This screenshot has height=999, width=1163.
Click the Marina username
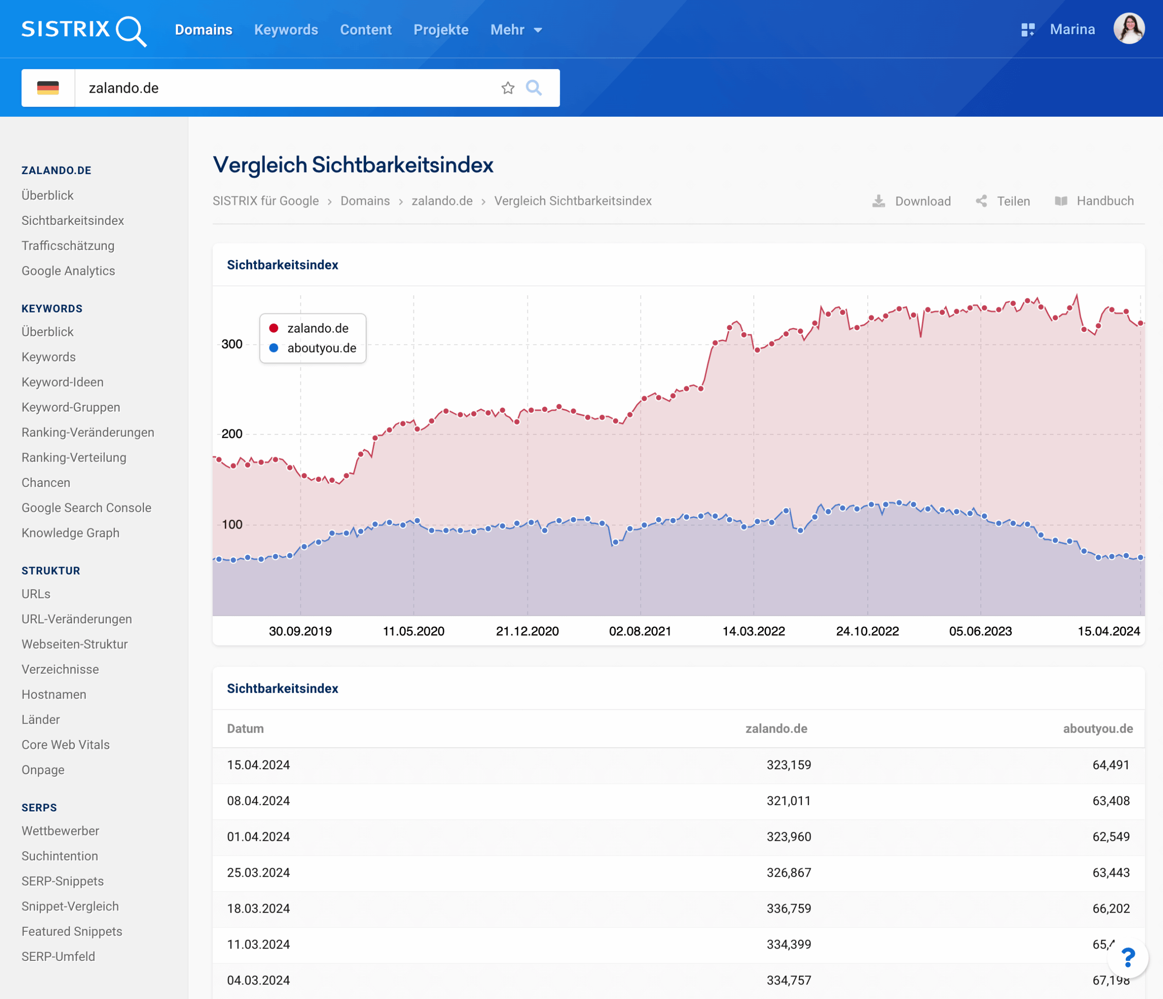1073,29
